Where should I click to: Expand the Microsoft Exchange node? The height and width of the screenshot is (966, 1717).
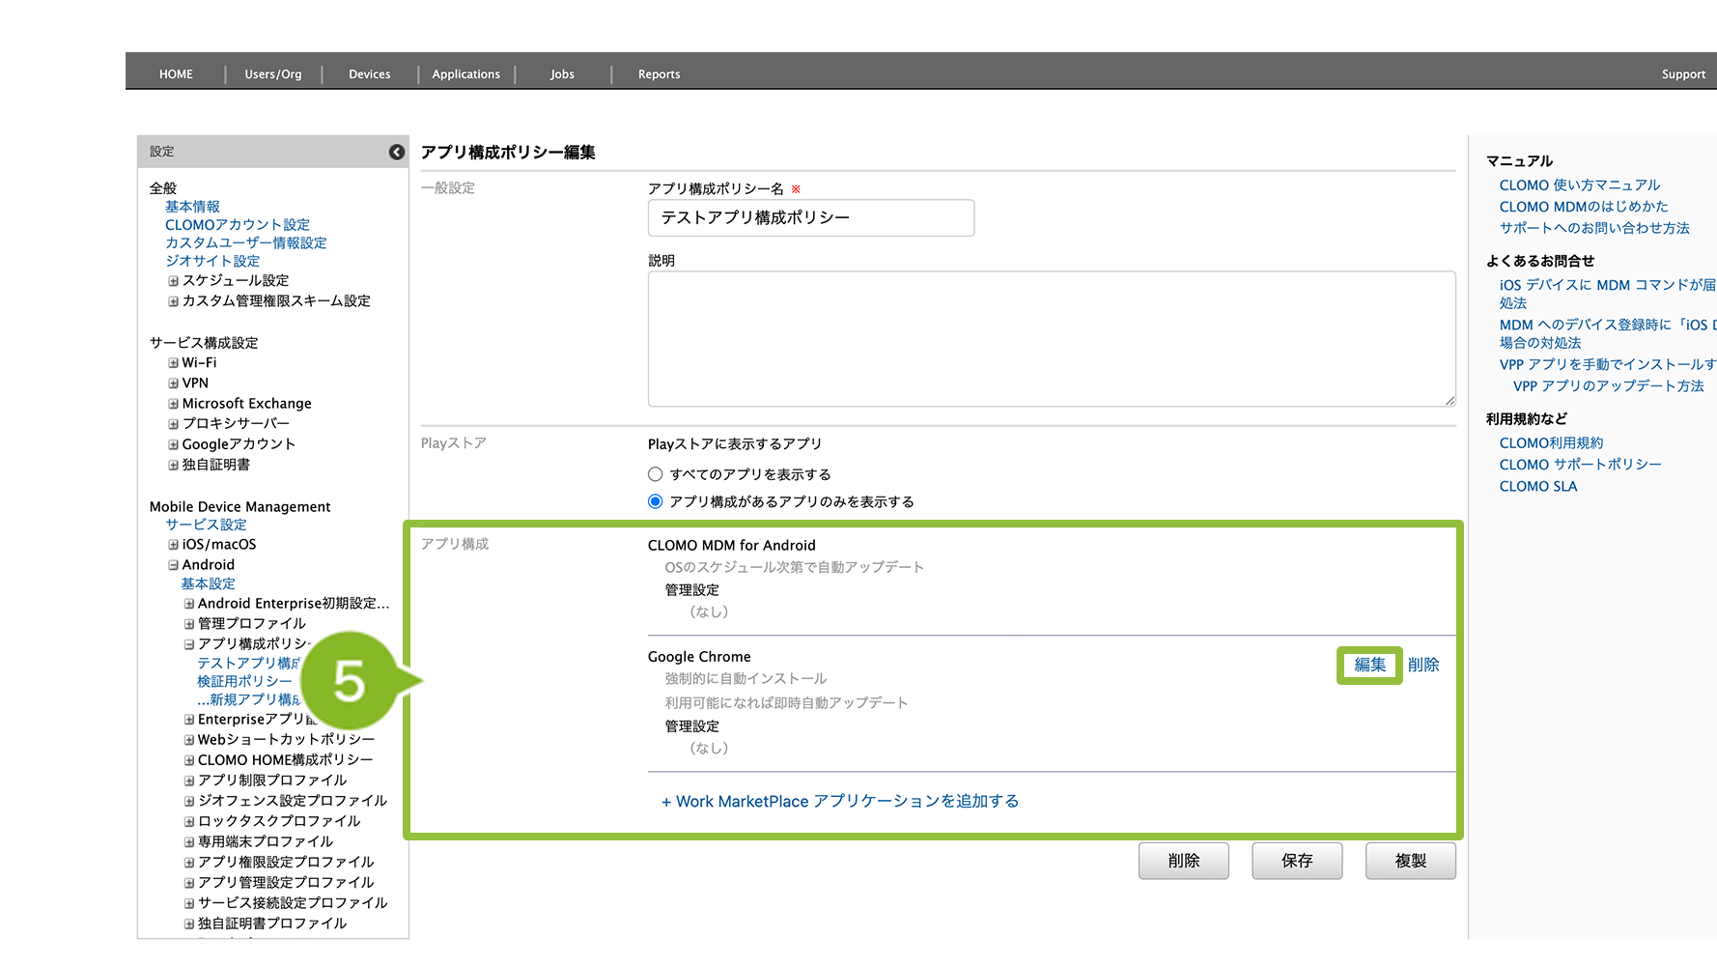pos(174,404)
